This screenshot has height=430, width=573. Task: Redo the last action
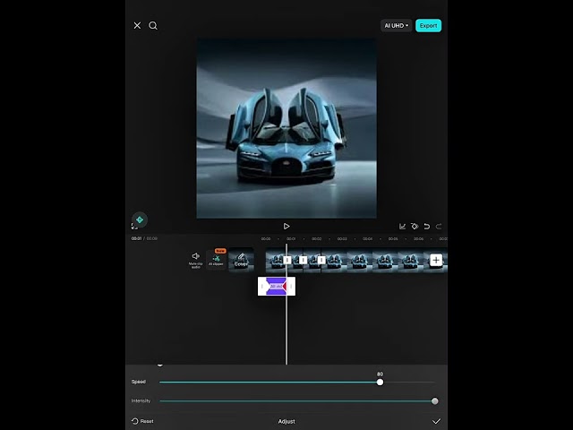pyautogui.click(x=439, y=227)
